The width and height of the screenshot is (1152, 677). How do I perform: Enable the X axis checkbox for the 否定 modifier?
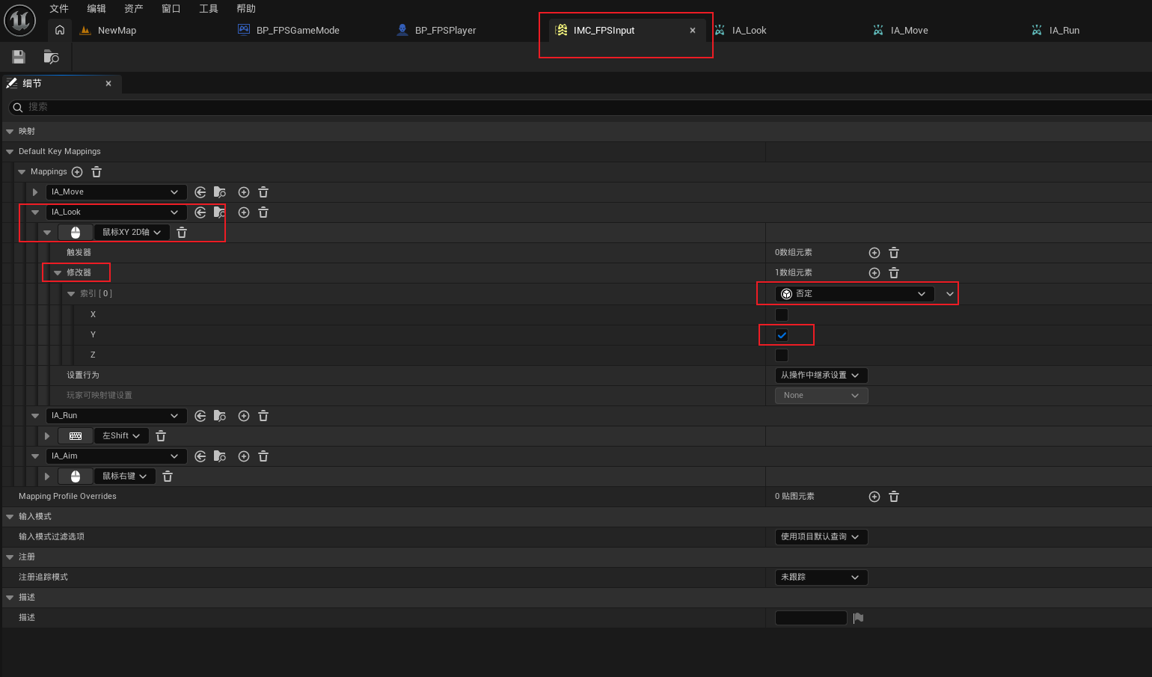click(782, 315)
